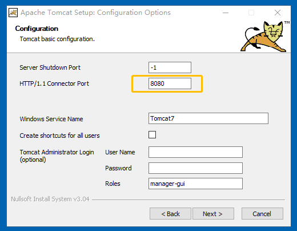297x231 pixels.
Task: Focus the Server Shutdown Port input field
Action: pyautogui.click(x=170, y=67)
